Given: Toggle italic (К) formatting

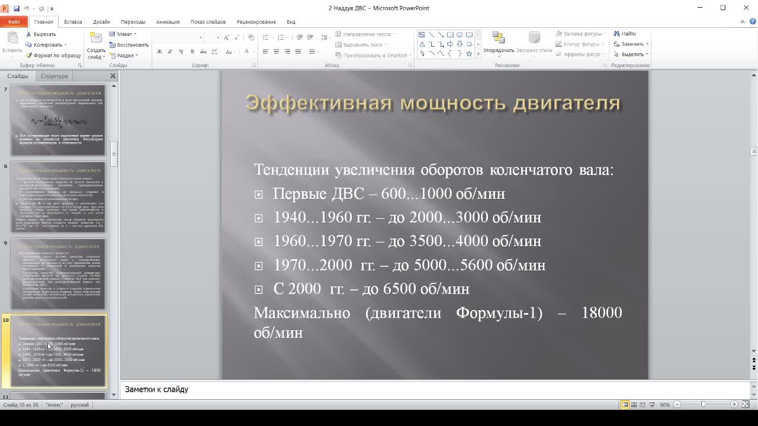Looking at the screenshot, I should point(171,51).
